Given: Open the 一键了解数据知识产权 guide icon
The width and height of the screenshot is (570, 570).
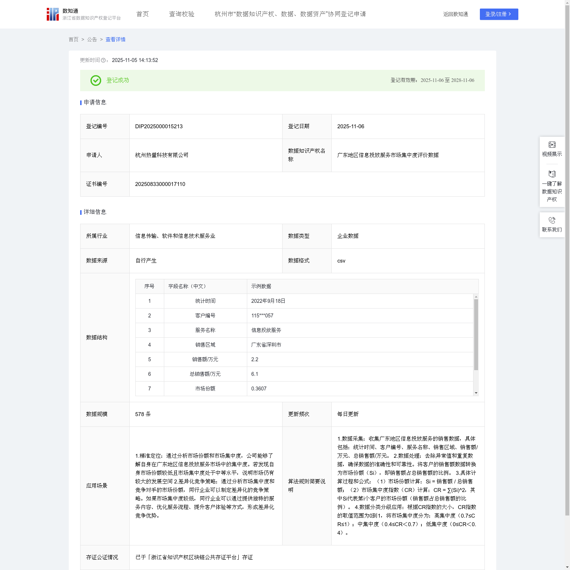Looking at the screenshot, I should (552, 174).
